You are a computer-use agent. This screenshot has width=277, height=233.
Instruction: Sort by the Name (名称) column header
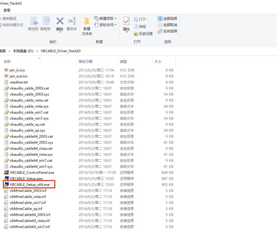(7, 62)
